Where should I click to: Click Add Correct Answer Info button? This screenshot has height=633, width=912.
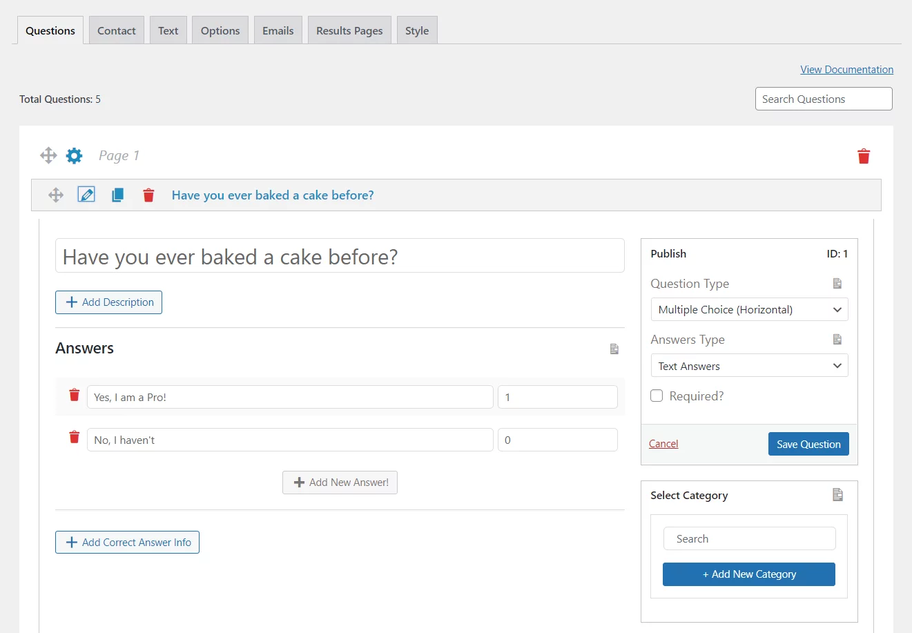[x=127, y=543]
